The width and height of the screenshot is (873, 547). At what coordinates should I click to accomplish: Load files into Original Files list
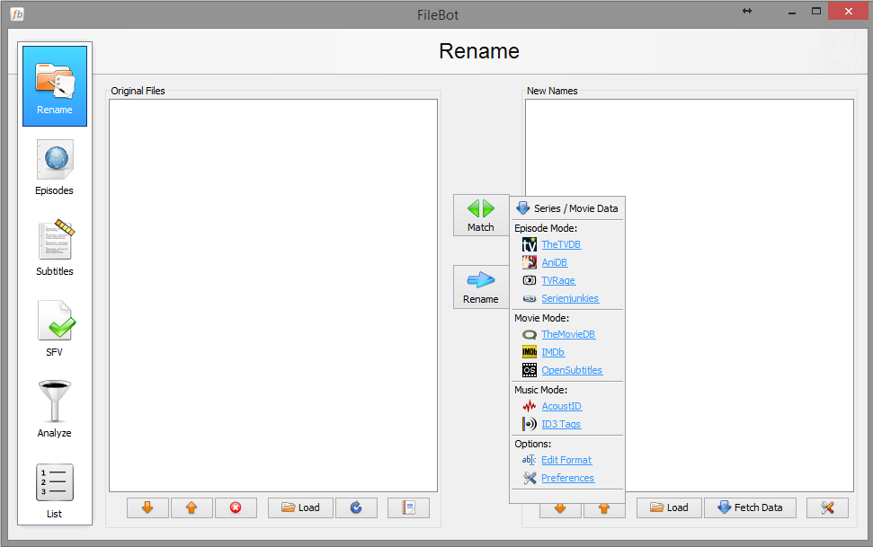(300, 507)
